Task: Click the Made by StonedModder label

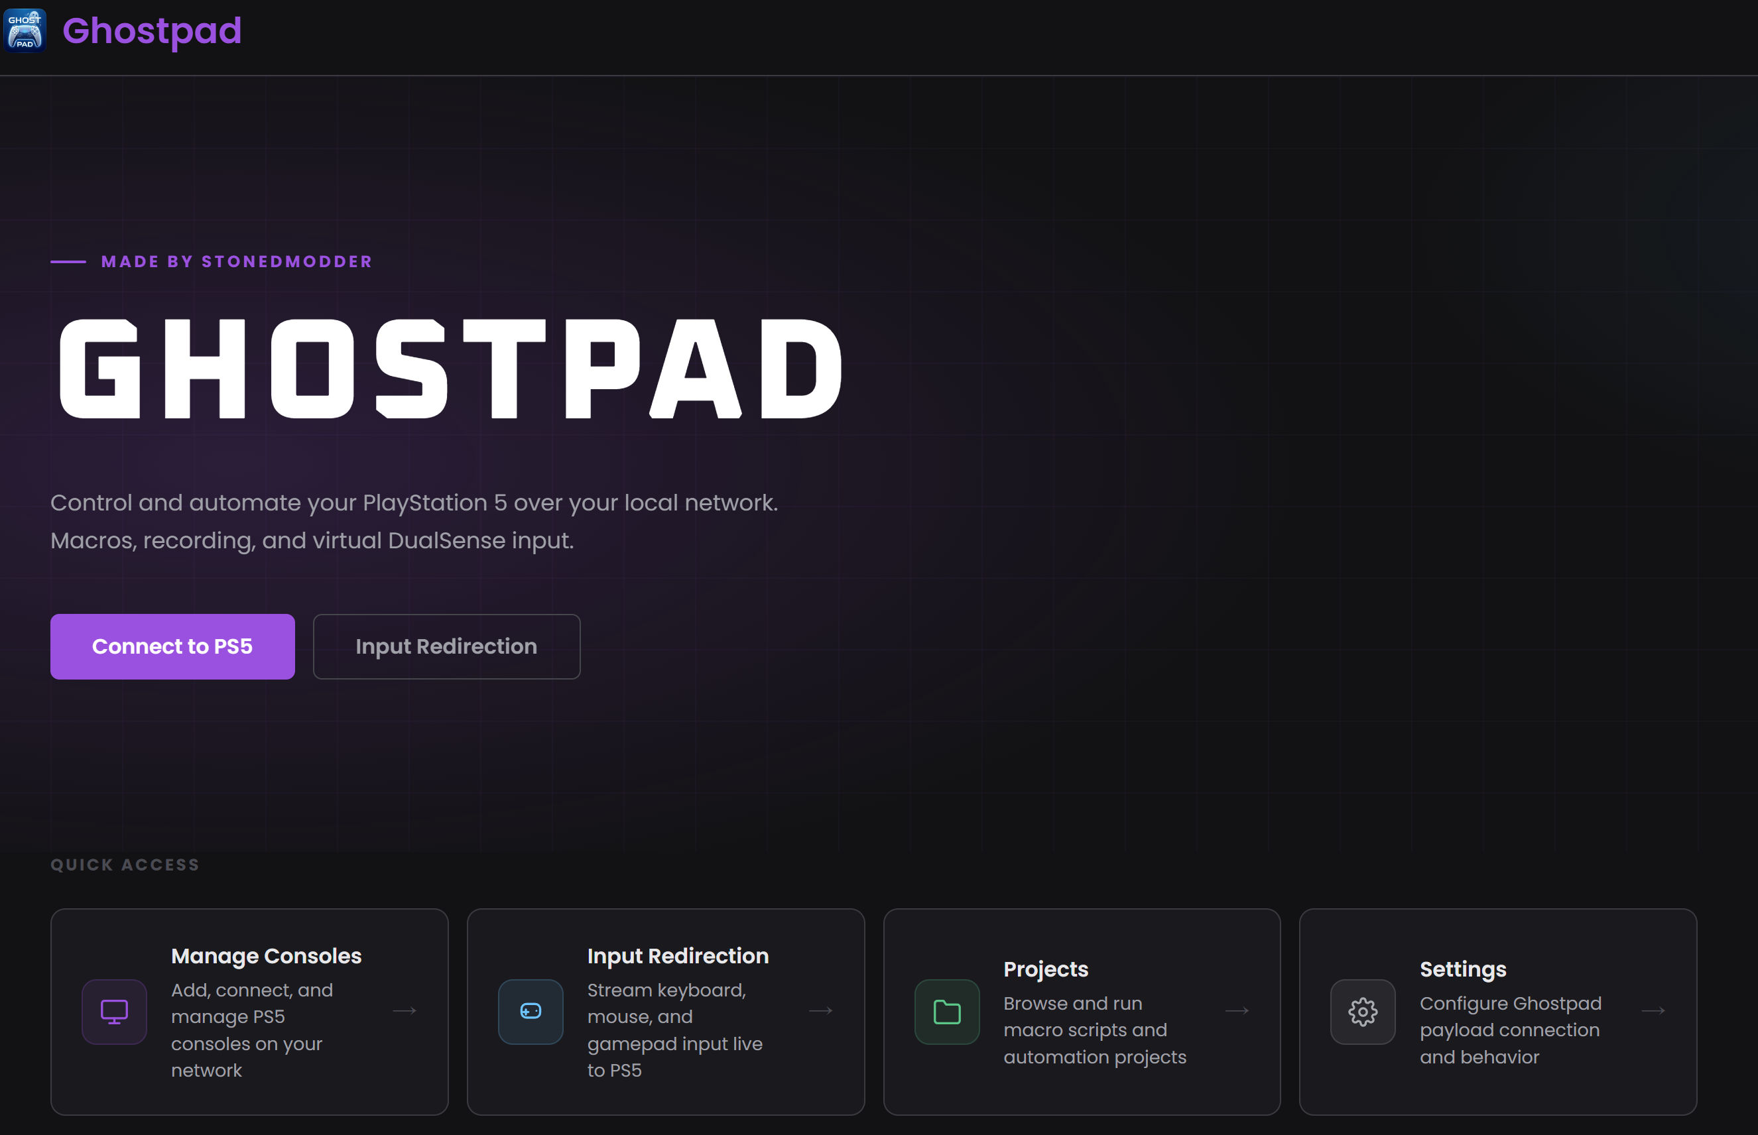Action: (x=236, y=262)
